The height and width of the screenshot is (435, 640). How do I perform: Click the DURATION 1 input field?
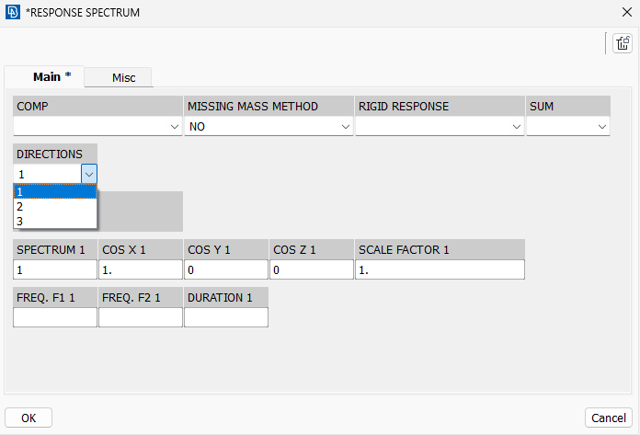coord(226,317)
